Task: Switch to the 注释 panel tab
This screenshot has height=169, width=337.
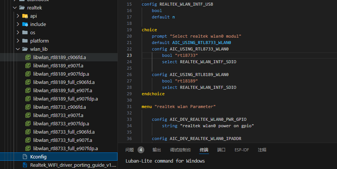Action: (x=262, y=150)
